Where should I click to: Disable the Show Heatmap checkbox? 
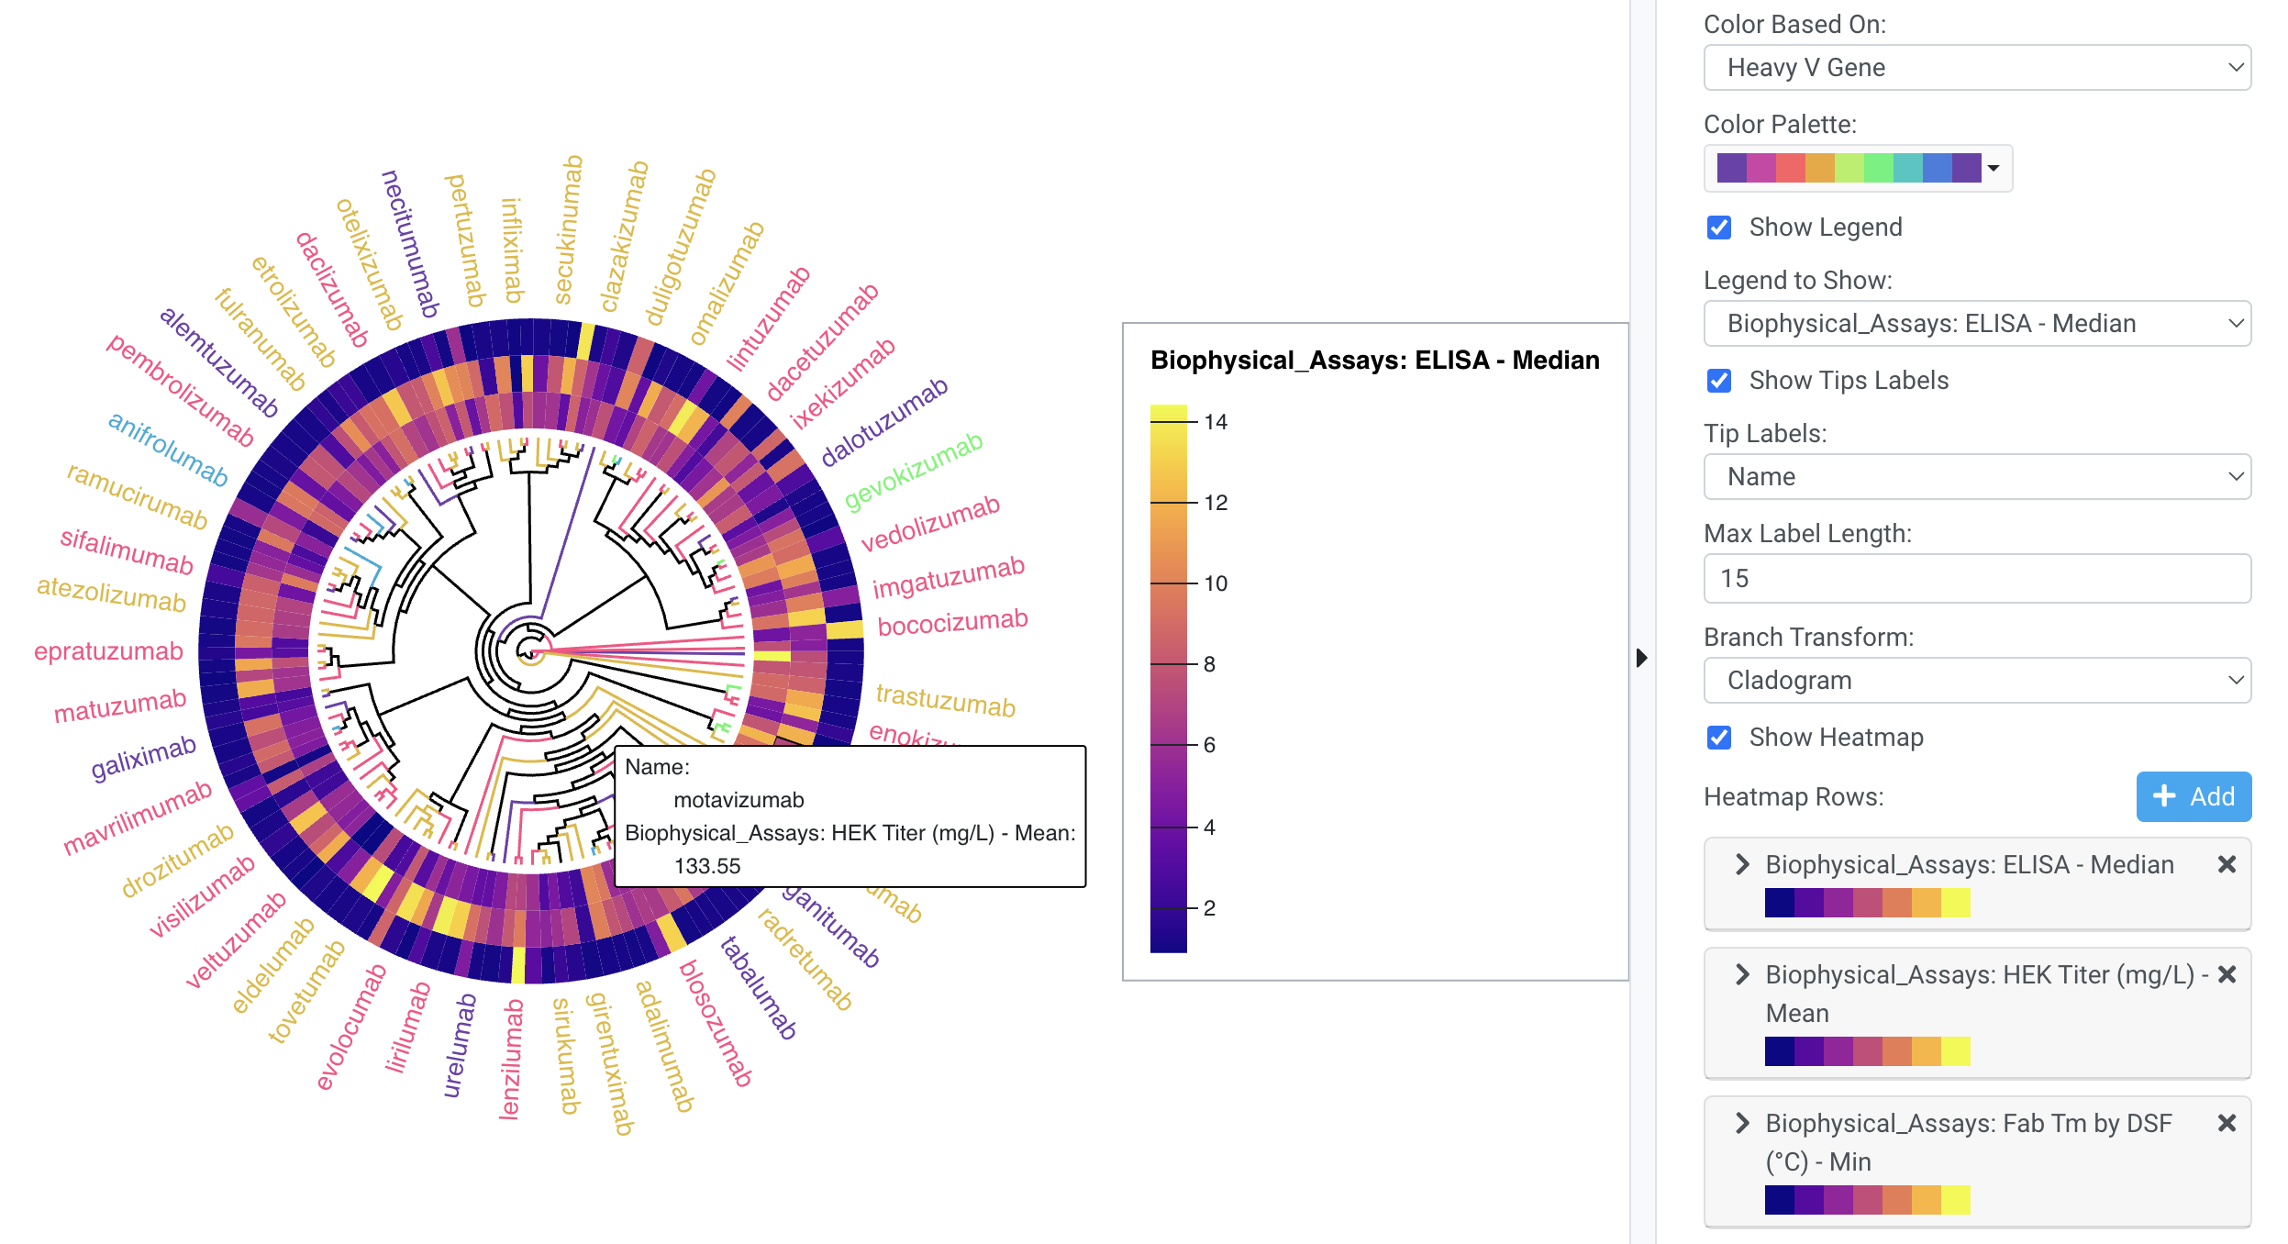(x=1719, y=738)
